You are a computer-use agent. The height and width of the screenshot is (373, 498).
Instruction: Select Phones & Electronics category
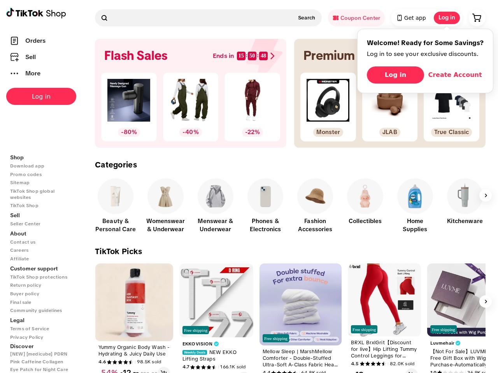click(265, 206)
